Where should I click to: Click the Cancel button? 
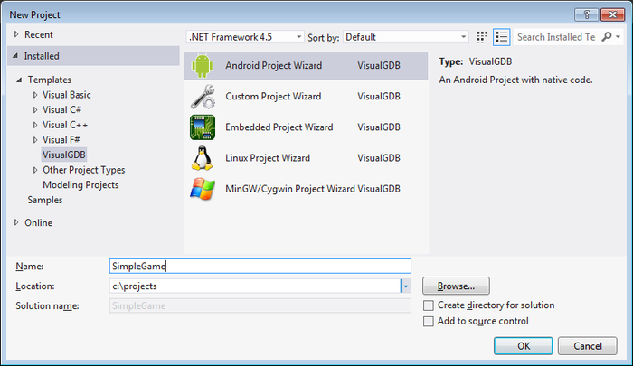pos(588,346)
